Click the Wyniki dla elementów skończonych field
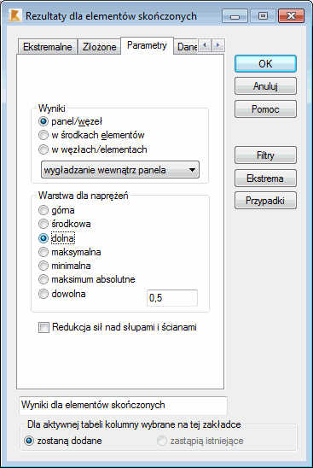This screenshot has height=468, width=313. pos(123,406)
